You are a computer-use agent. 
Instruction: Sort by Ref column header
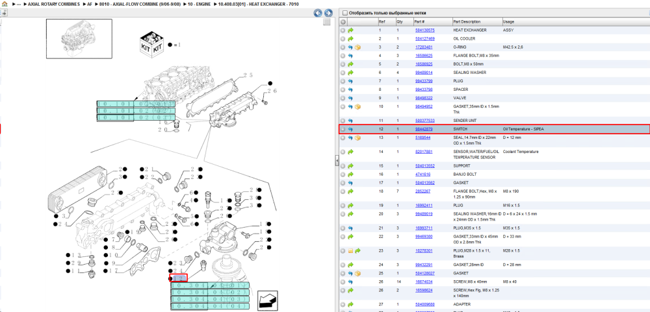tap(382, 21)
